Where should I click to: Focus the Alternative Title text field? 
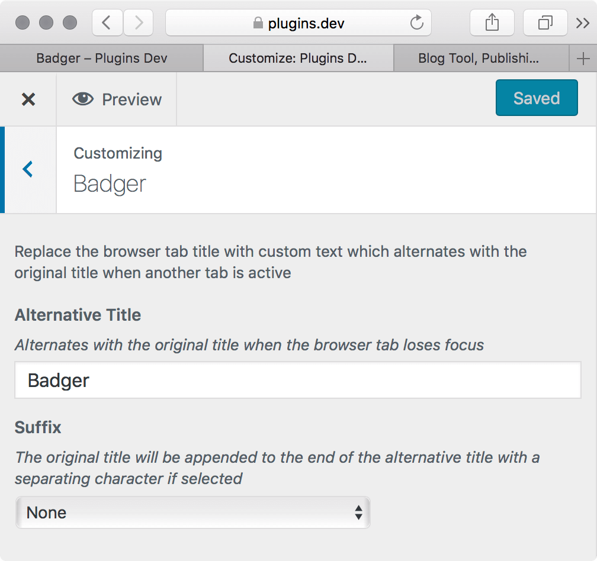tap(298, 380)
